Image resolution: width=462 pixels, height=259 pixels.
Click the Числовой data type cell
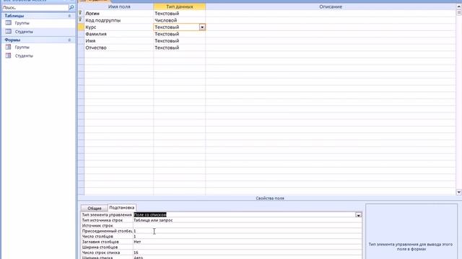(x=180, y=20)
